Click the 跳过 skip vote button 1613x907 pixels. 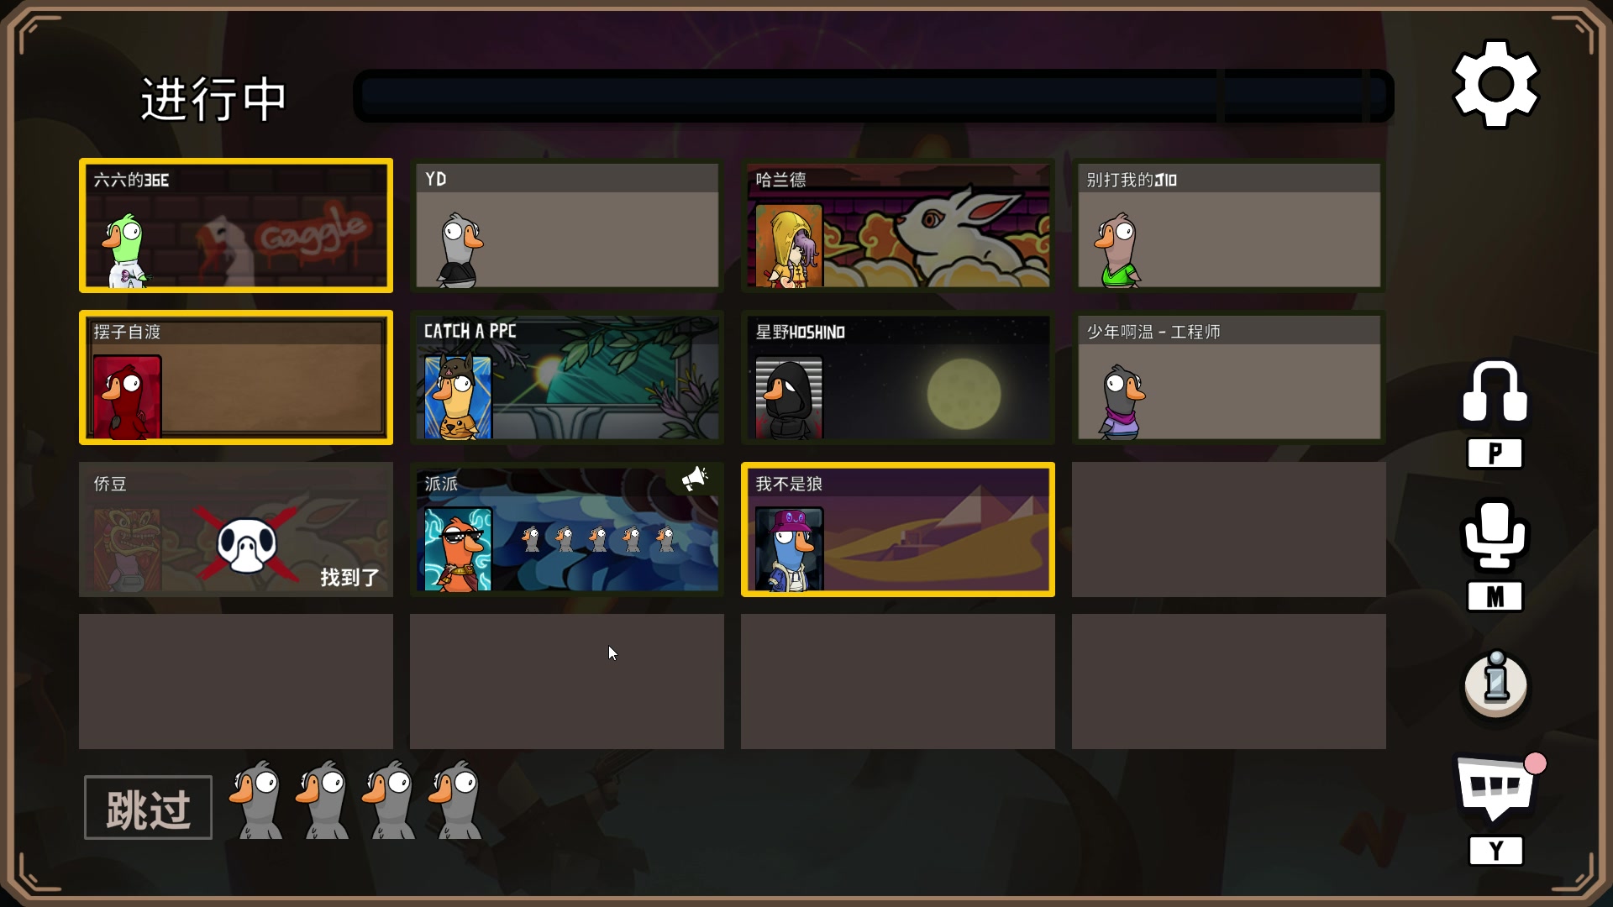pyautogui.click(x=148, y=808)
